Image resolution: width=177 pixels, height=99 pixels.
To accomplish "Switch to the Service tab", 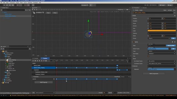I will tap(144, 8).
